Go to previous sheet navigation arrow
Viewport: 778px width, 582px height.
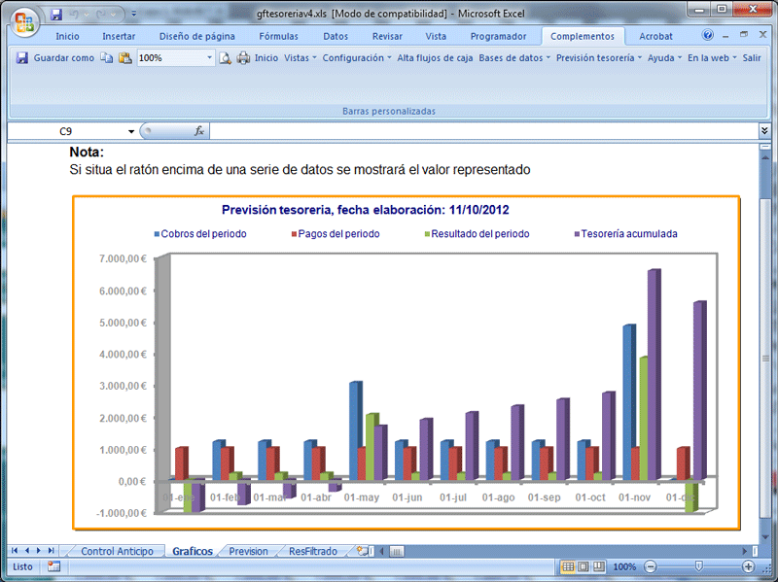pos(27,551)
